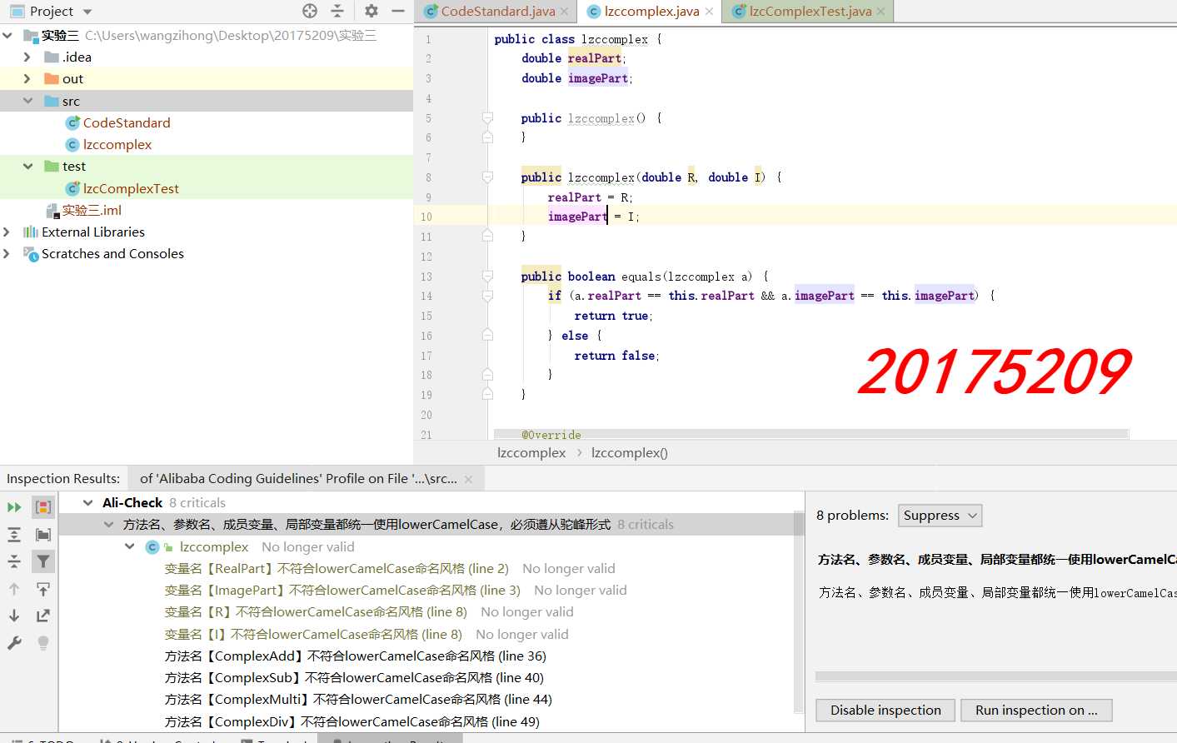Viewport: 1177px width, 743px height.
Task: Click line number 10 in gutter
Action: [x=426, y=217]
